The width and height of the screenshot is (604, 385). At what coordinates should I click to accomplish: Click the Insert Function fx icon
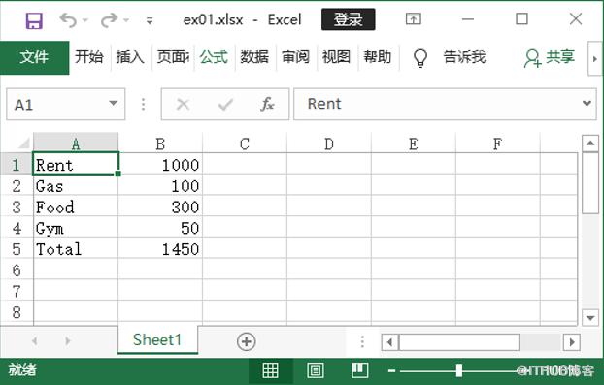[x=267, y=104]
